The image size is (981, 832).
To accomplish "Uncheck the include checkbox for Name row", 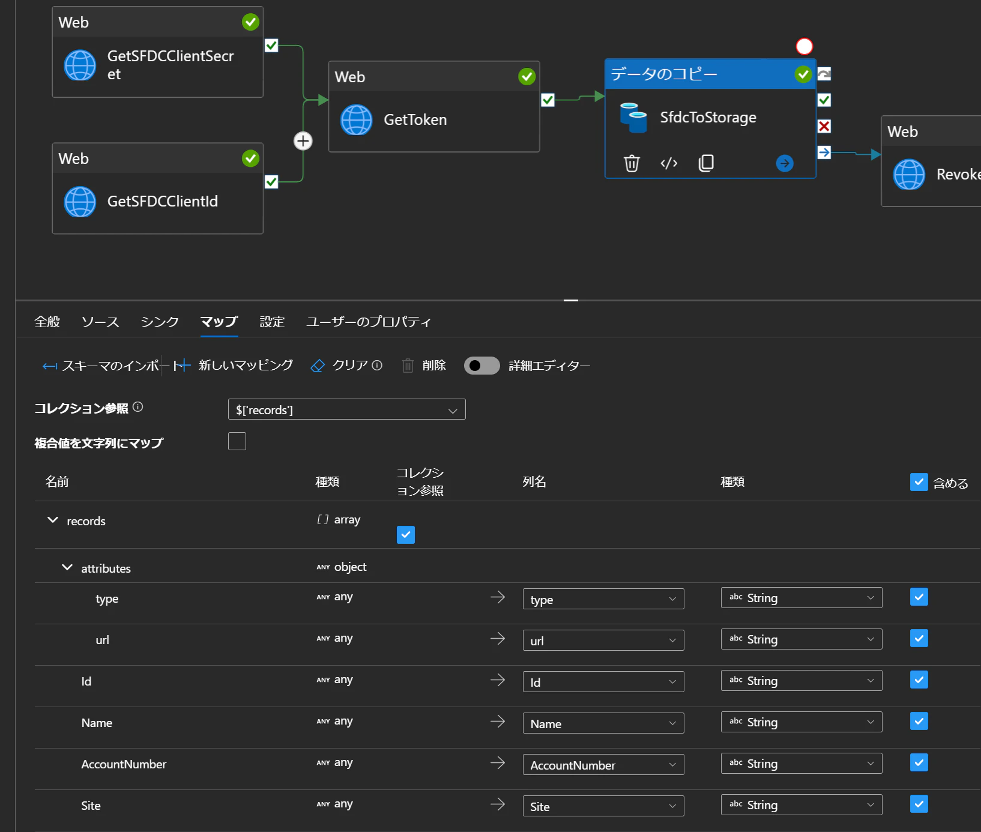I will (919, 721).
